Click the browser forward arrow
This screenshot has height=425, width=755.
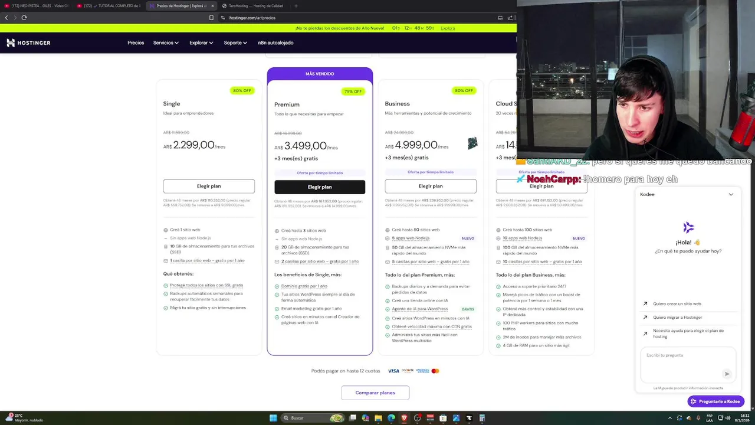click(15, 18)
